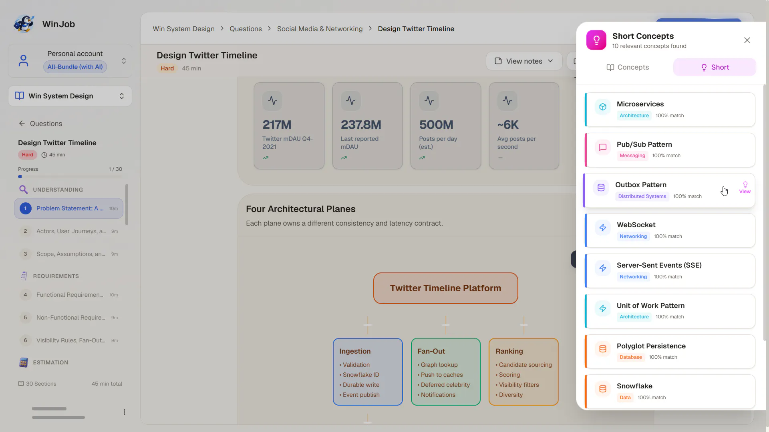Open Non-Functional Requirements section five
This screenshot has width=769, height=432.
coord(68,318)
